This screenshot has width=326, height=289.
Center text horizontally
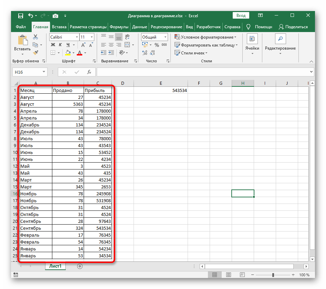coord(111,45)
